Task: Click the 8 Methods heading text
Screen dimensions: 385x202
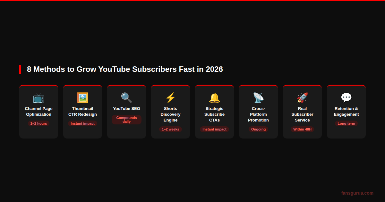Action: pyautogui.click(x=125, y=69)
